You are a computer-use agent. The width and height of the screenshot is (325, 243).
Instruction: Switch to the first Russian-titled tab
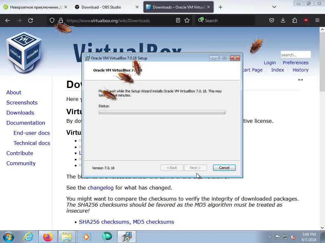click(x=33, y=7)
